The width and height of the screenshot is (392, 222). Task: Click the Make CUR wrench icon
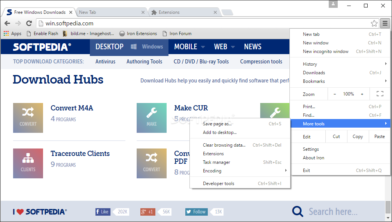click(x=152, y=118)
